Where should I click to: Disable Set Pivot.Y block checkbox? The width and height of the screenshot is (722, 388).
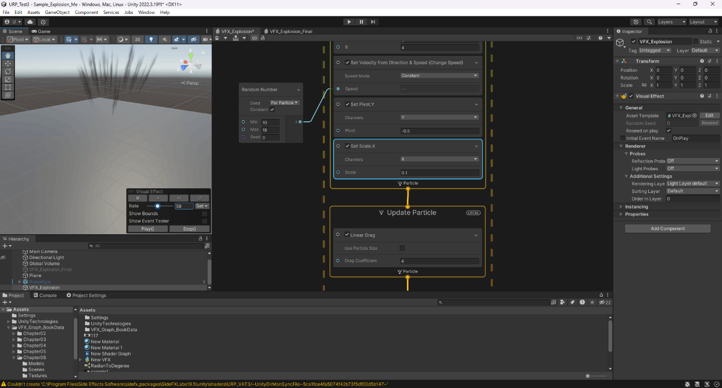tap(348, 104)
